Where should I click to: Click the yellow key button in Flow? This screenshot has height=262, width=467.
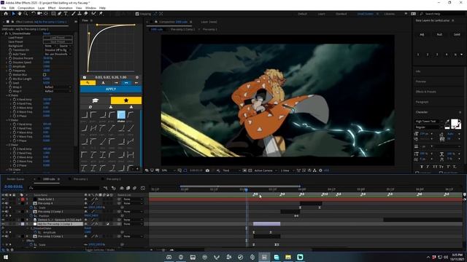88,83
